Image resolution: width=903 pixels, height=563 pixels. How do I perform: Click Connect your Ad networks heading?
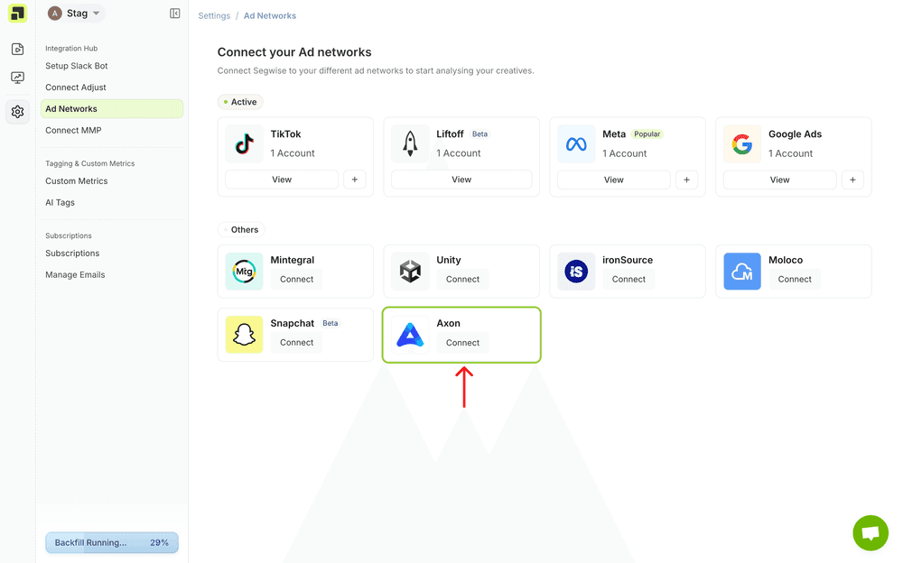294,52
